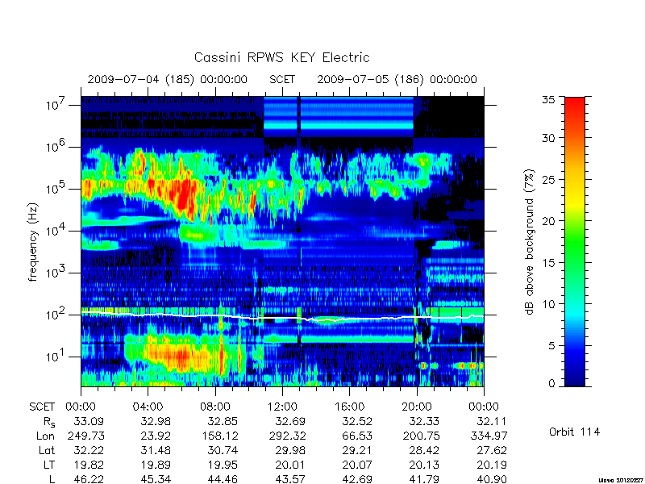The height and width of the screenshot is (484, 645).
Task: Click the 'frequency (Hz)' y-axis label
Action: (33, 242)
